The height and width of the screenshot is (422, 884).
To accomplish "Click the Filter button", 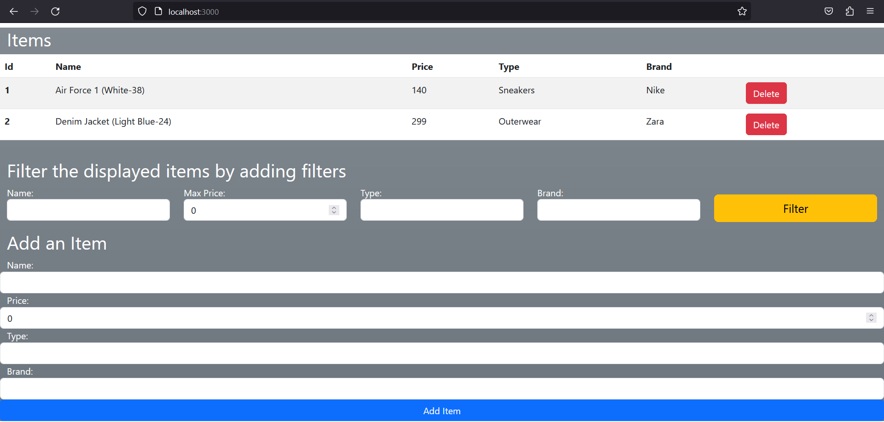I will click(x=795, y=208).
